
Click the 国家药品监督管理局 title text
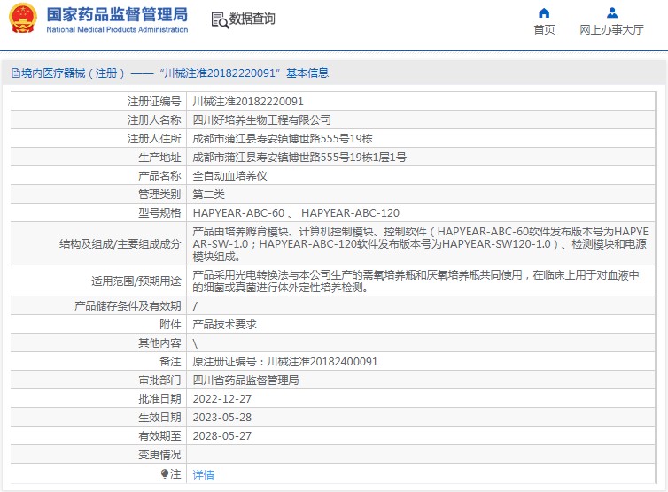tap(117, 14)
